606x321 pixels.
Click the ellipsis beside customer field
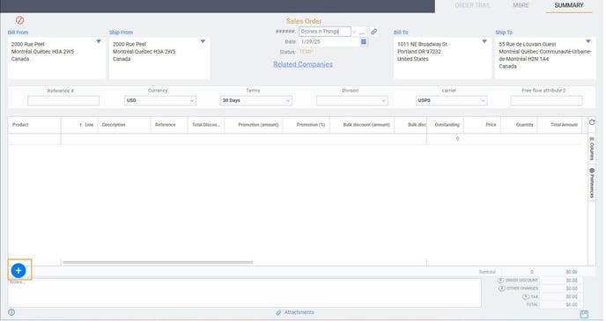[x=362, y=33]
